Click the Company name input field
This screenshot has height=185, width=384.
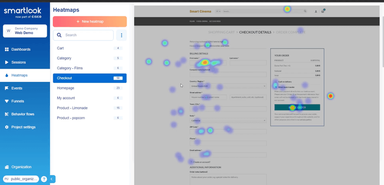click(x=228, y=75)
